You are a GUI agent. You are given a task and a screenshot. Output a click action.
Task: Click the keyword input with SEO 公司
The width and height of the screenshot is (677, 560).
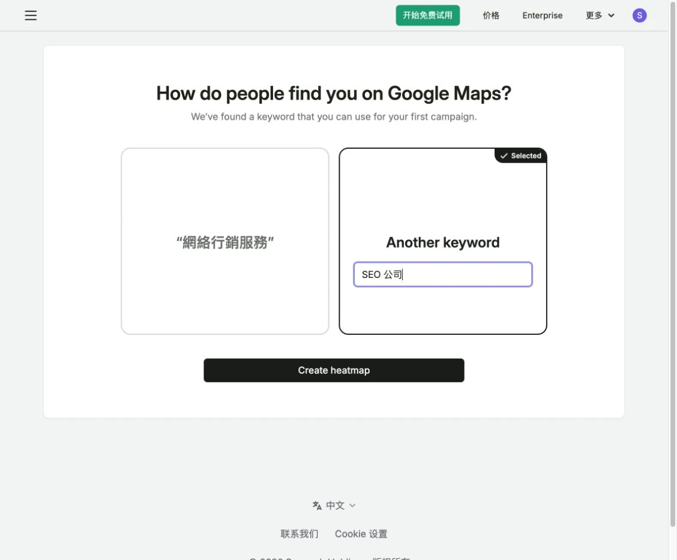[442, 274]
